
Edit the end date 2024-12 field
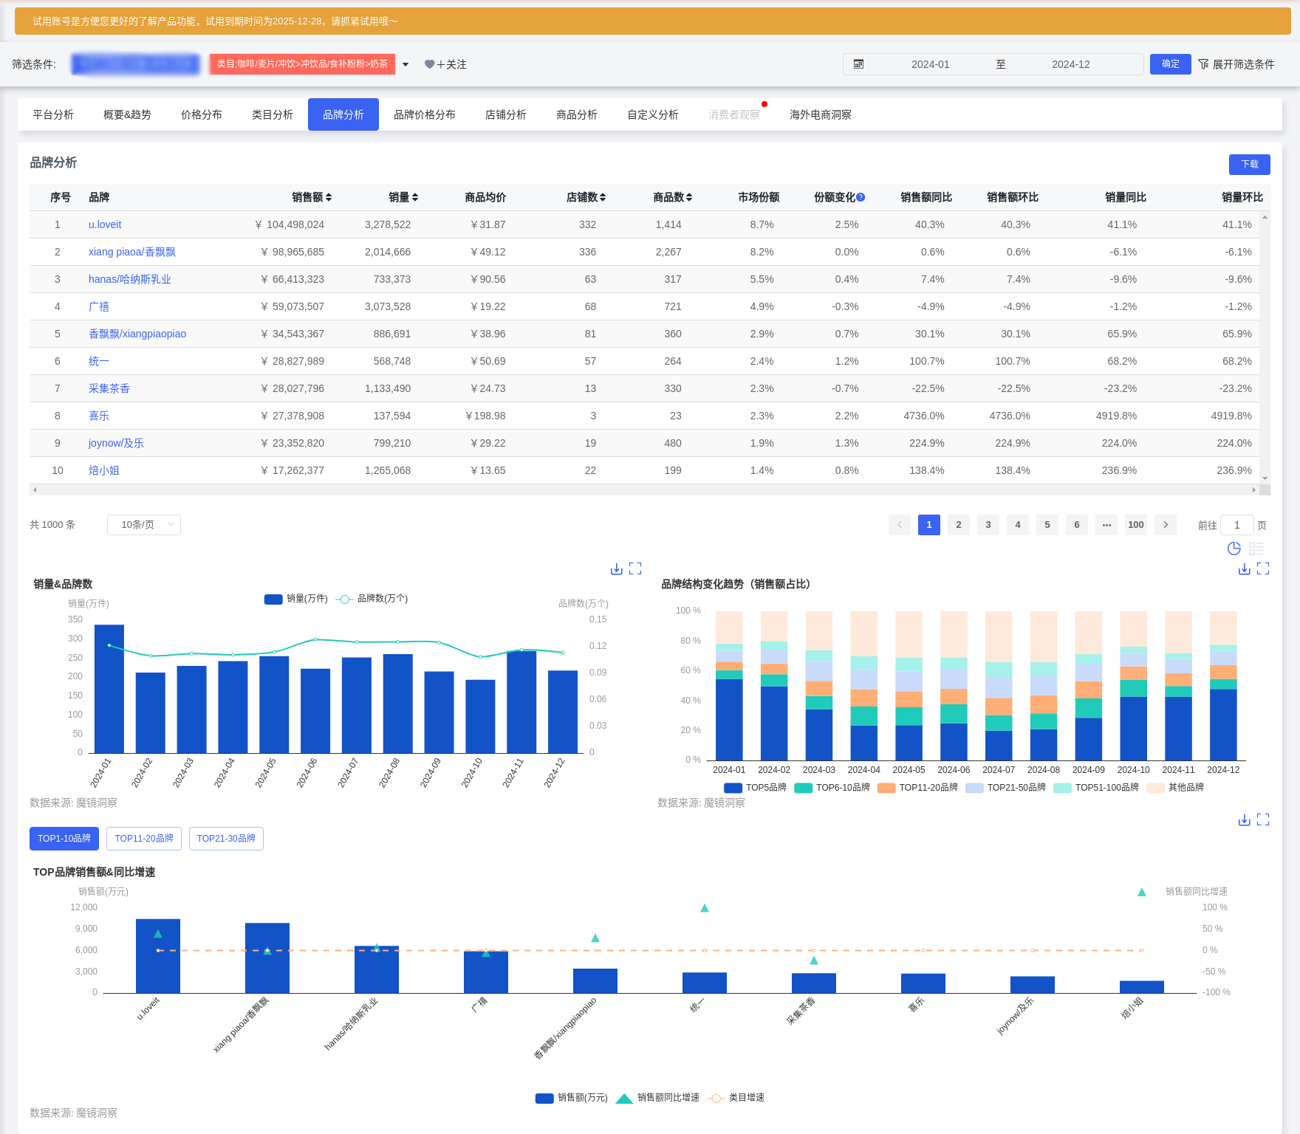[x=1071, y=64]
